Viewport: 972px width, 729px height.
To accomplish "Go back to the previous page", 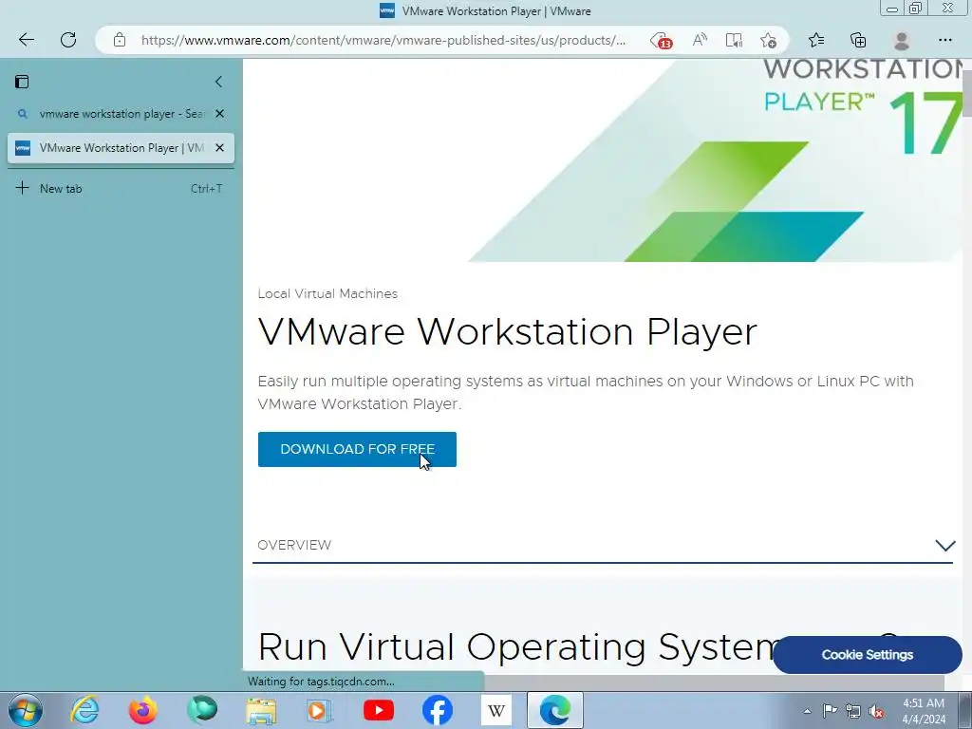I will pyautogui.click(x=26, y=40).
